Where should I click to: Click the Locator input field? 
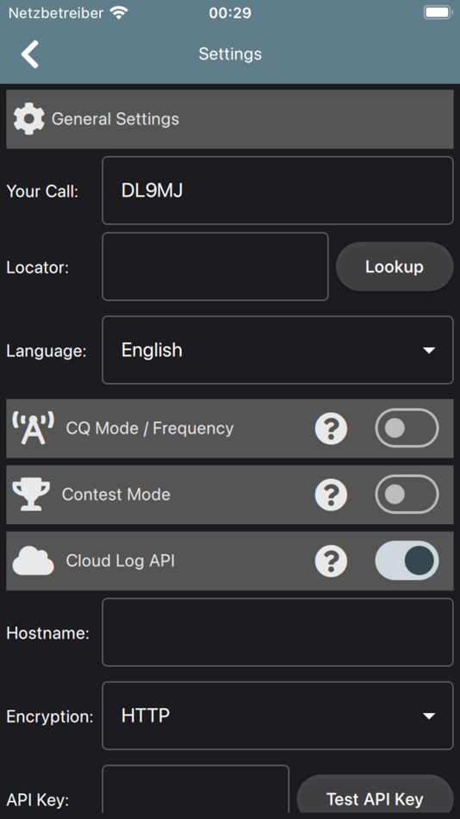[215, 266]
